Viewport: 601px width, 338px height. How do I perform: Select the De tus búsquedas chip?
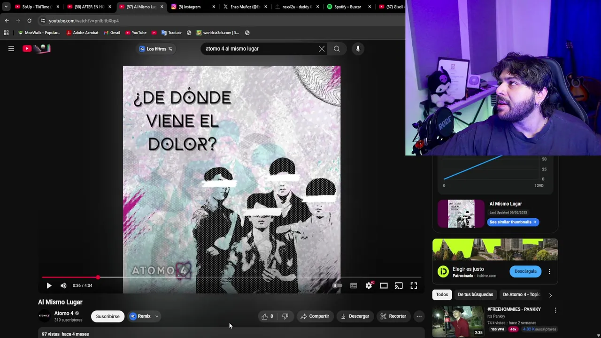tap(475, 295)
